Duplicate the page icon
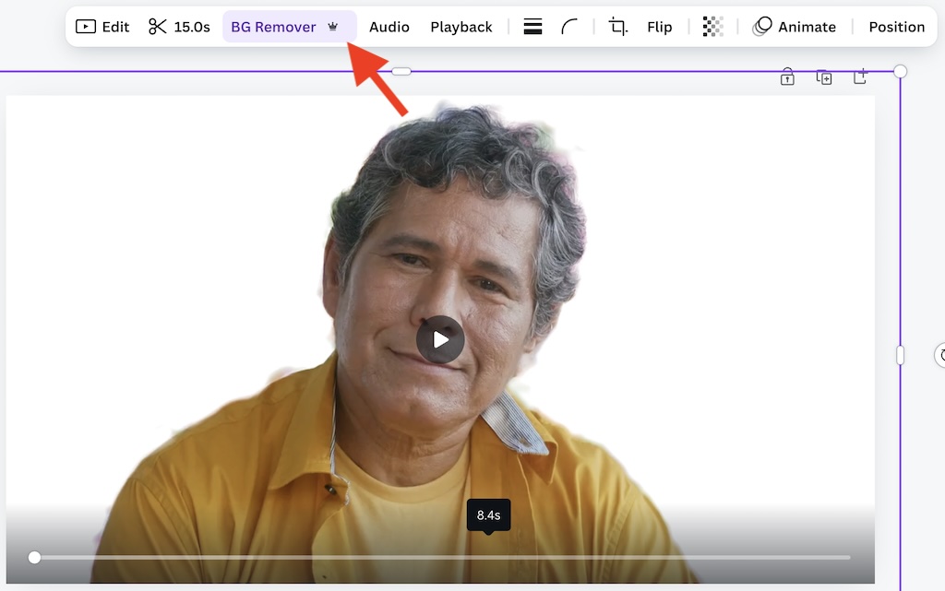 [x=824, y=77]
